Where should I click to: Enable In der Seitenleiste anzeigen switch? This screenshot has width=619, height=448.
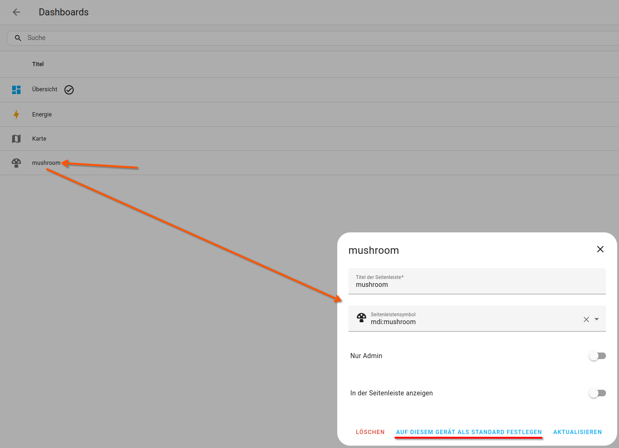[x=597, y=393]
